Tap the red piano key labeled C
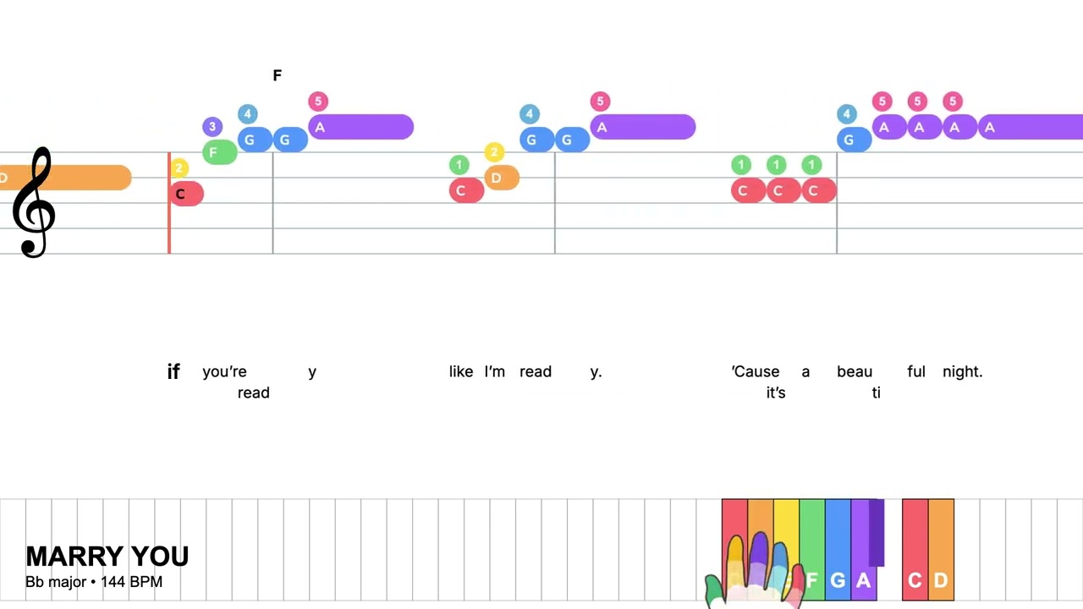Screen dimensions: 1083x609 pyautogui.click(x=915, y=550)
